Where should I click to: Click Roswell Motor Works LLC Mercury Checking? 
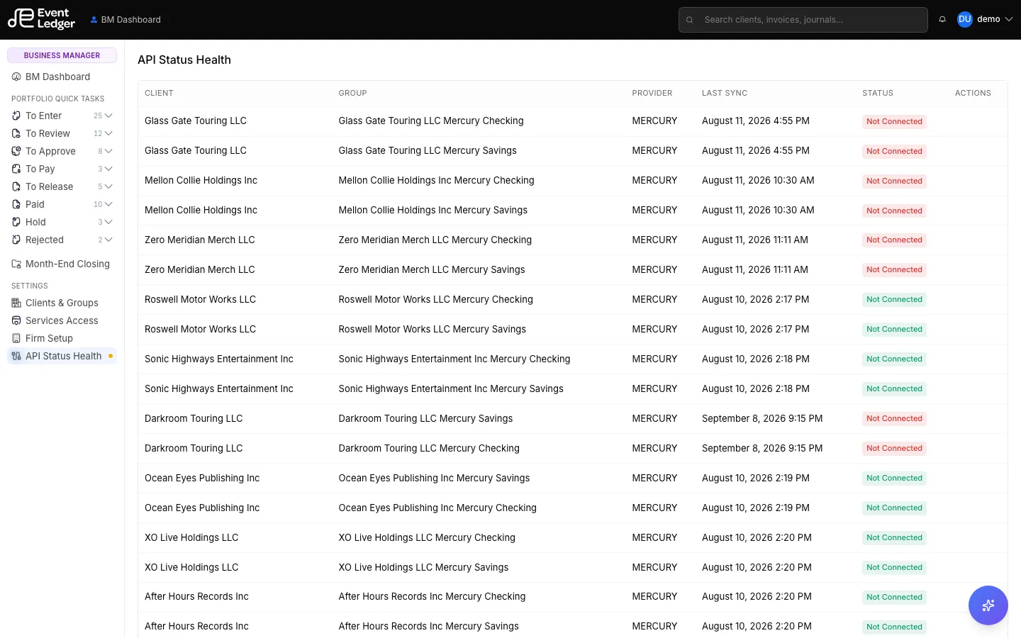435,299
